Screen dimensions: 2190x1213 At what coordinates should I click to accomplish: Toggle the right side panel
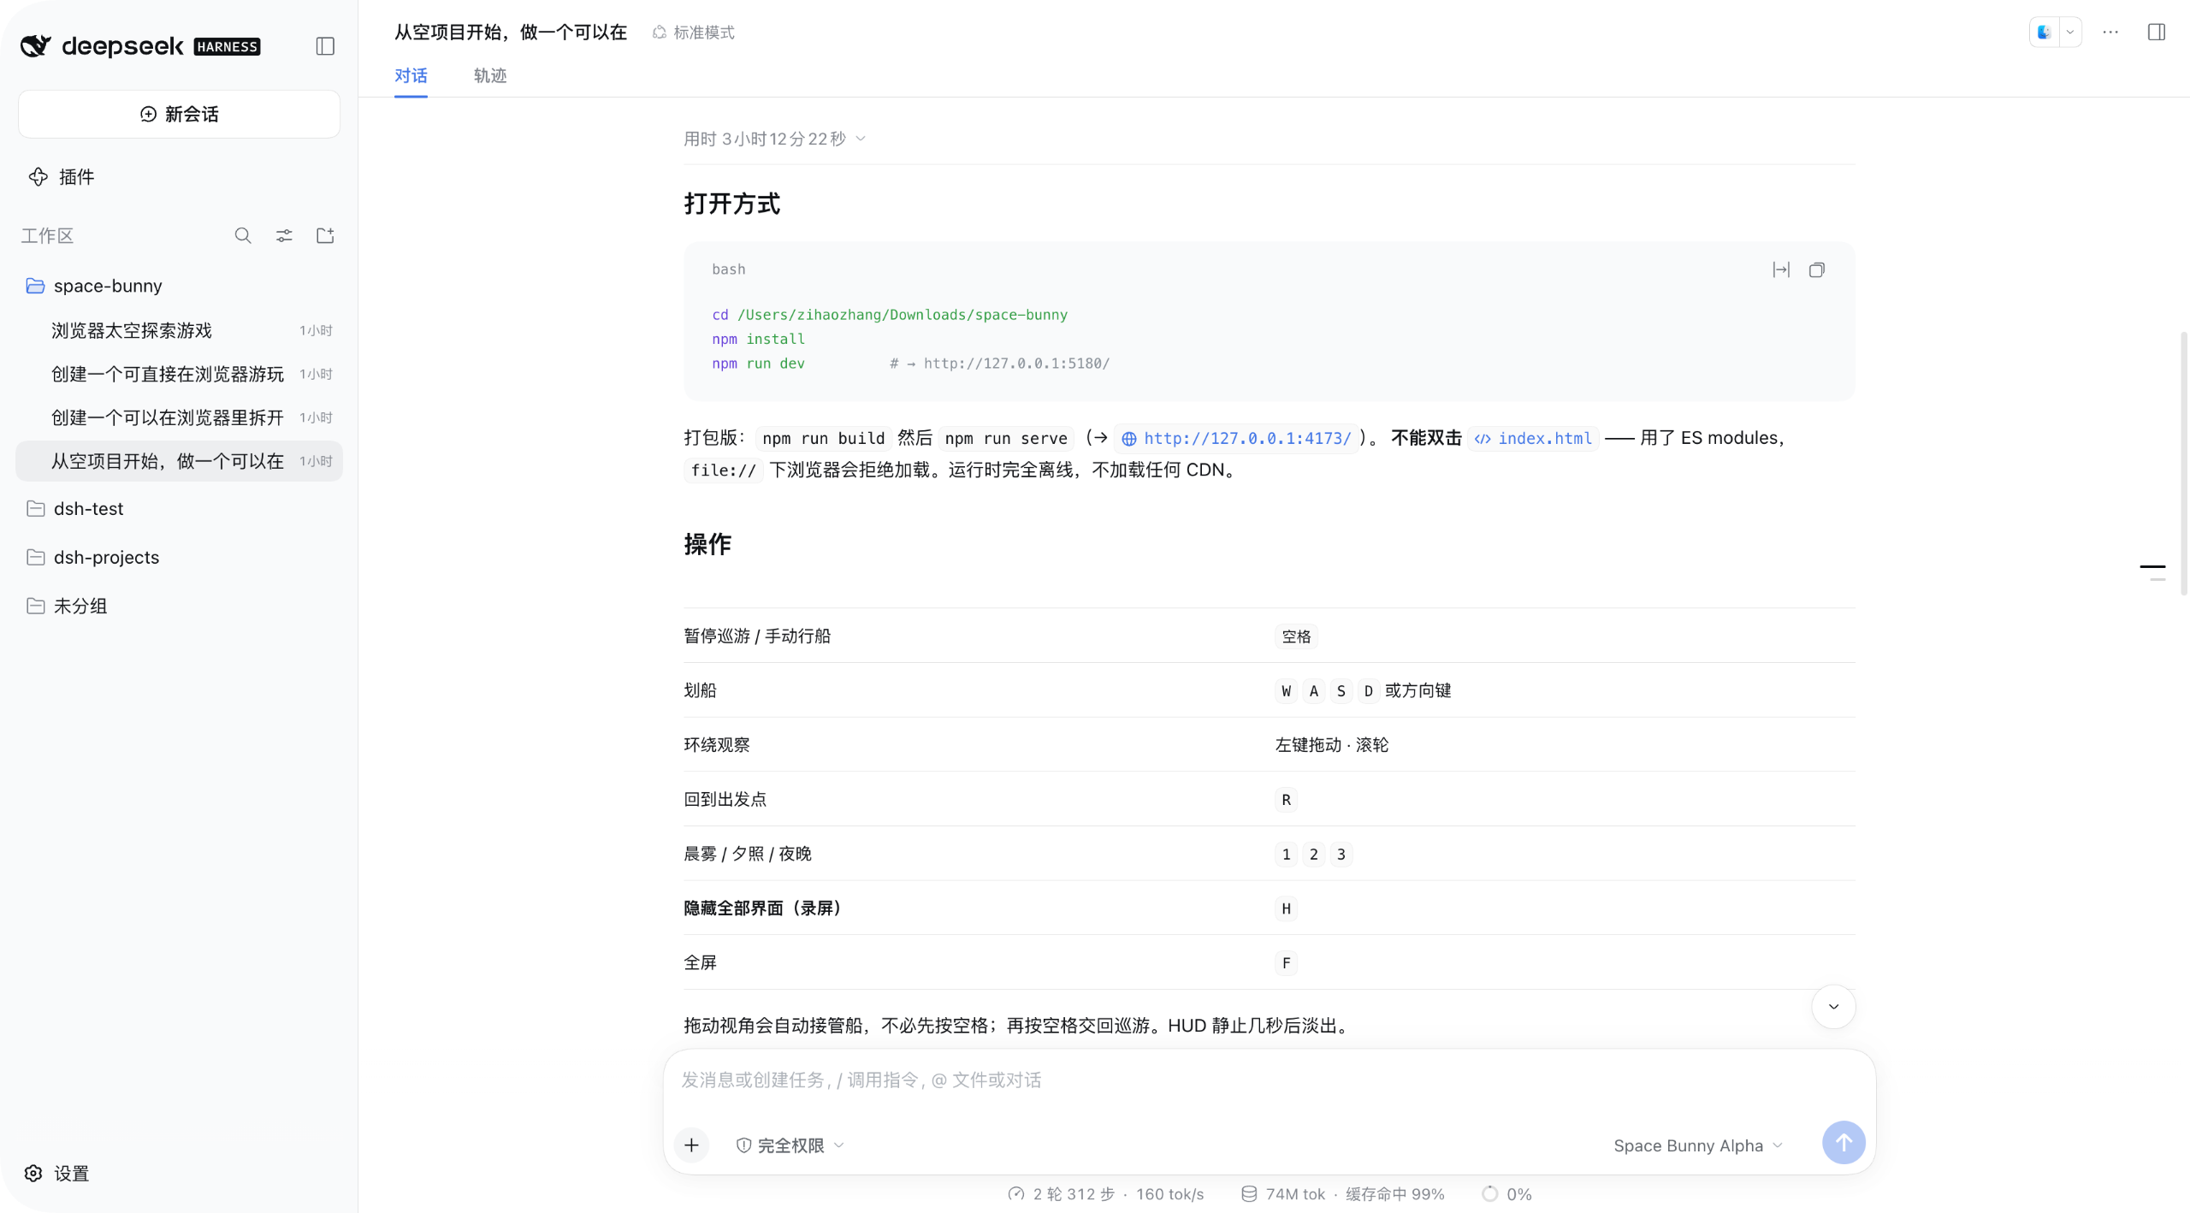click(2157, 33)
